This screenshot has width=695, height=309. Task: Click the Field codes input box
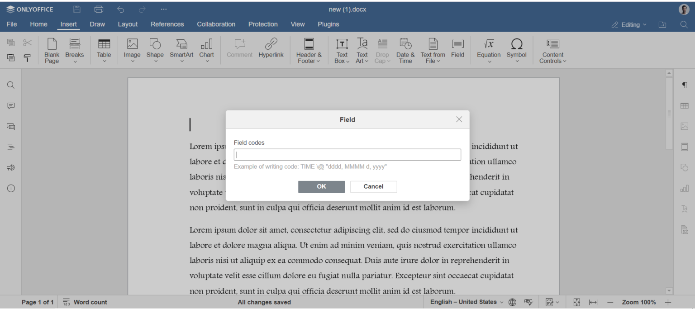(347, 155)
